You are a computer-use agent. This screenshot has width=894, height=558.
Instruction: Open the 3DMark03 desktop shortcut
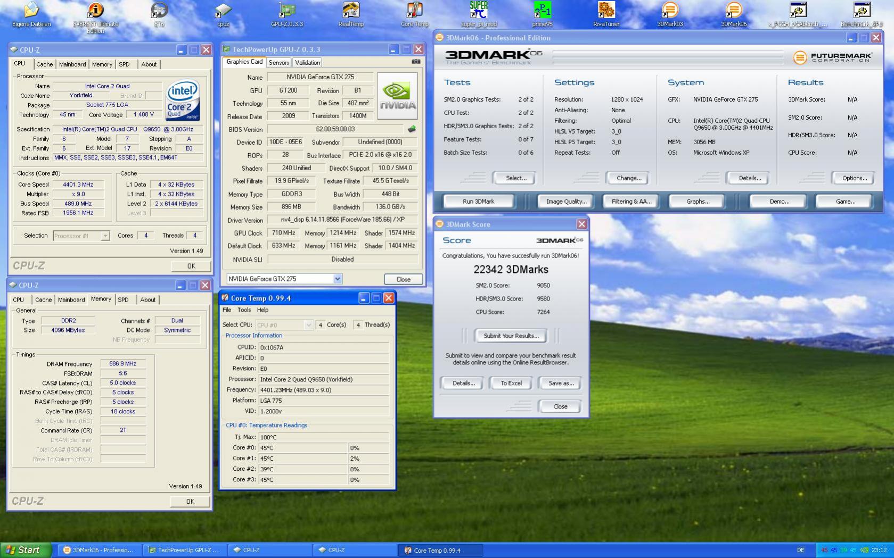670,14
